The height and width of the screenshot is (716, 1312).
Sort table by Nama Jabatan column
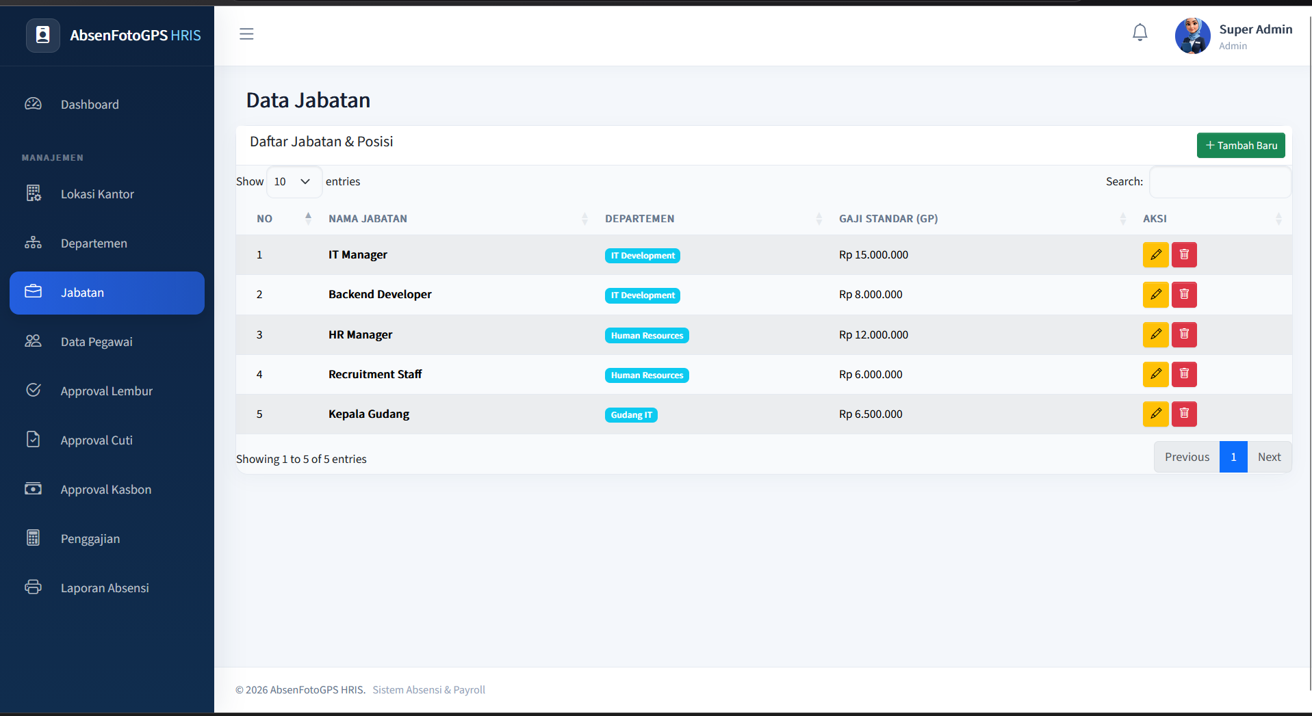456,219
